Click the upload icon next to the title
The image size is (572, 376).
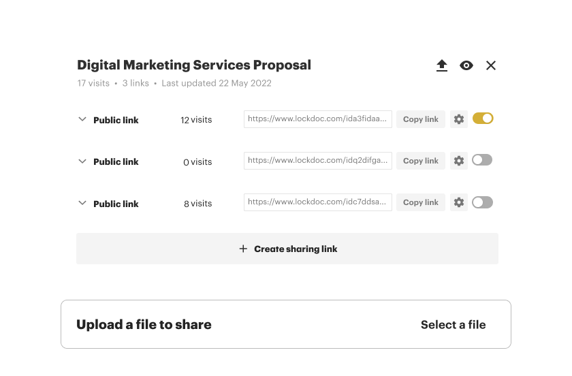pyautogui.click(x=442, y=65)
